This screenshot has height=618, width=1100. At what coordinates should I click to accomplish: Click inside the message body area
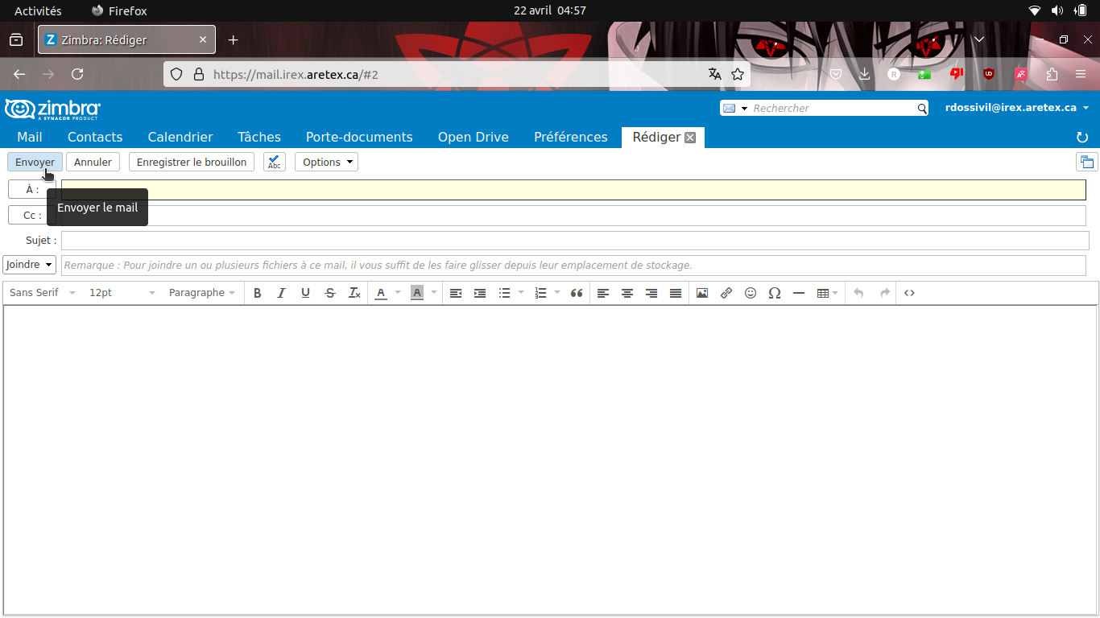click(551, 459)
